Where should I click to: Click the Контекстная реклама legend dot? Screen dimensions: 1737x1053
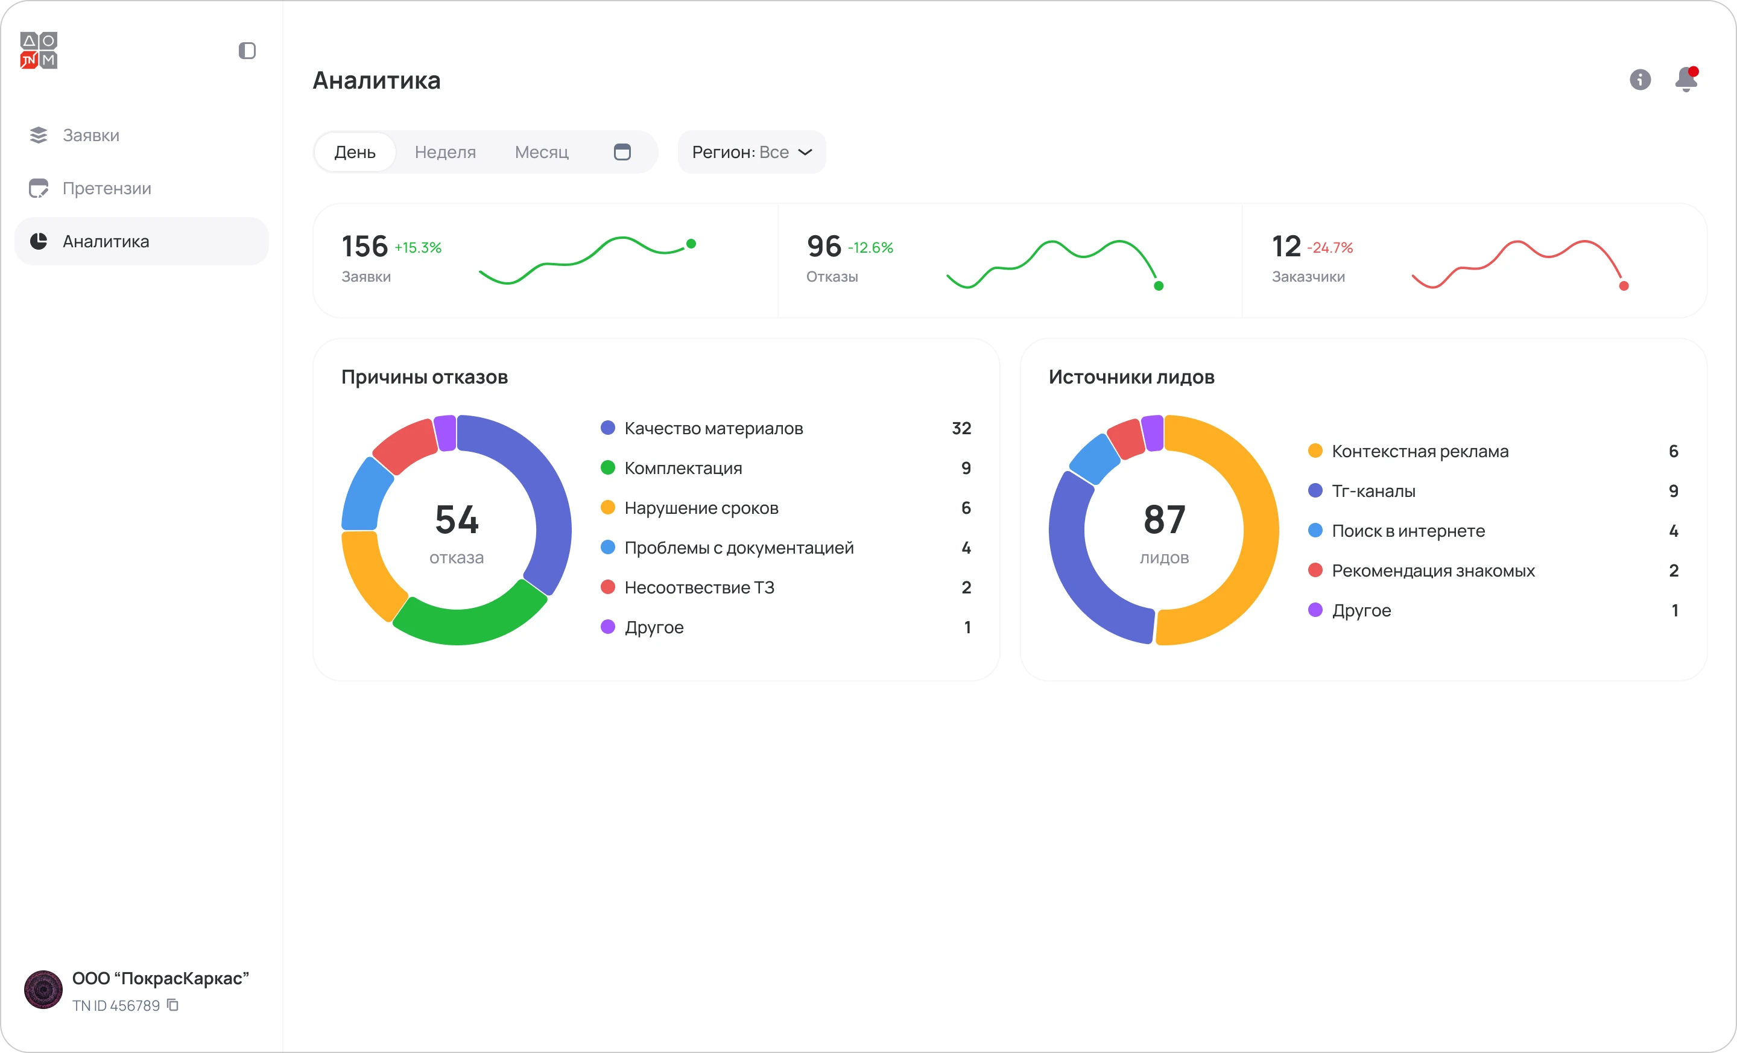tap(1315, 451)
